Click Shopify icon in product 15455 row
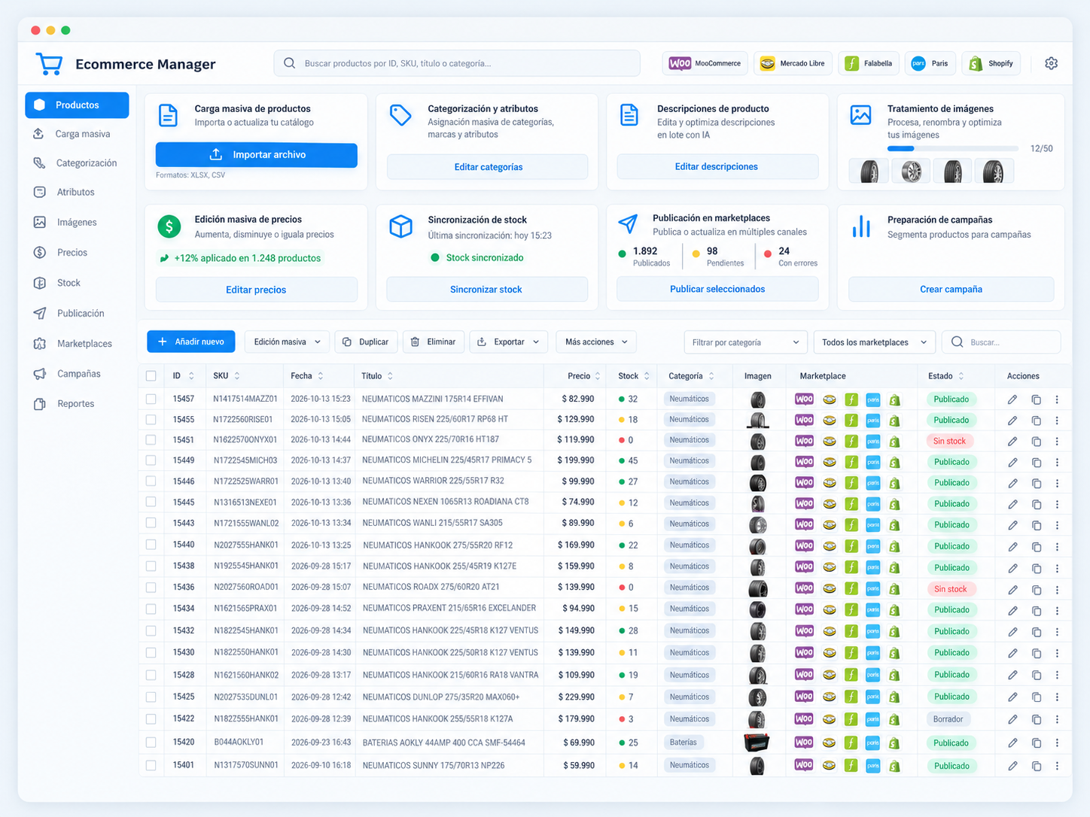The width and height of the screenshot is (1090, 817). point(894,420)
